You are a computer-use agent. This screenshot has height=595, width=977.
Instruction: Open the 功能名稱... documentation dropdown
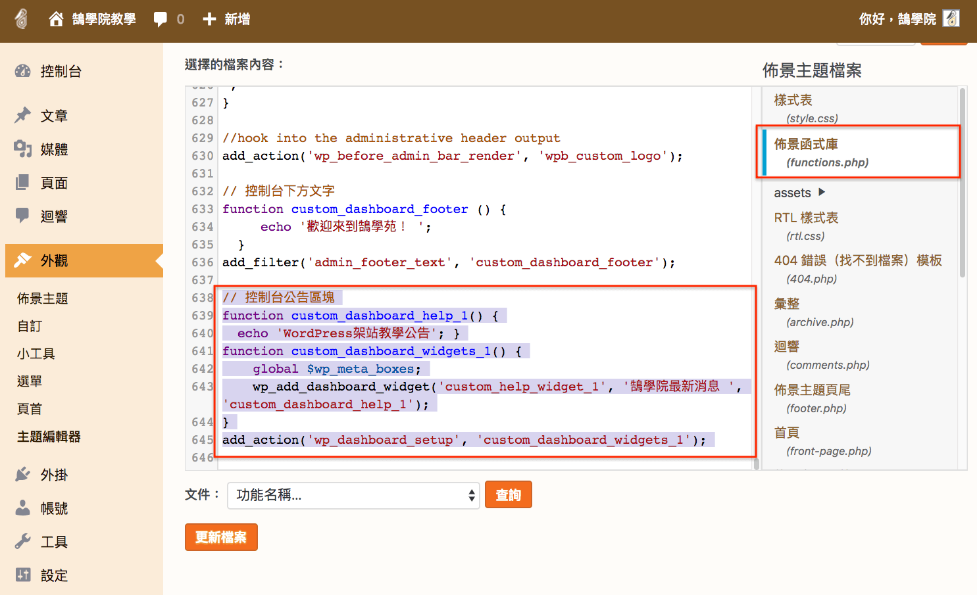[x=353, y=495]
